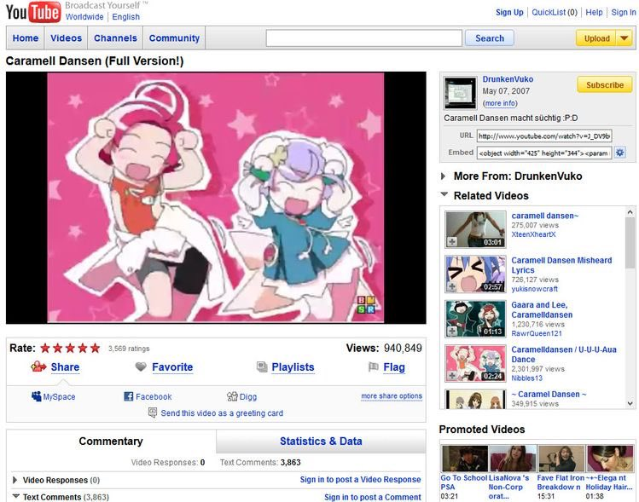Open DrunkenVuko channel avatar

[460, 93]
